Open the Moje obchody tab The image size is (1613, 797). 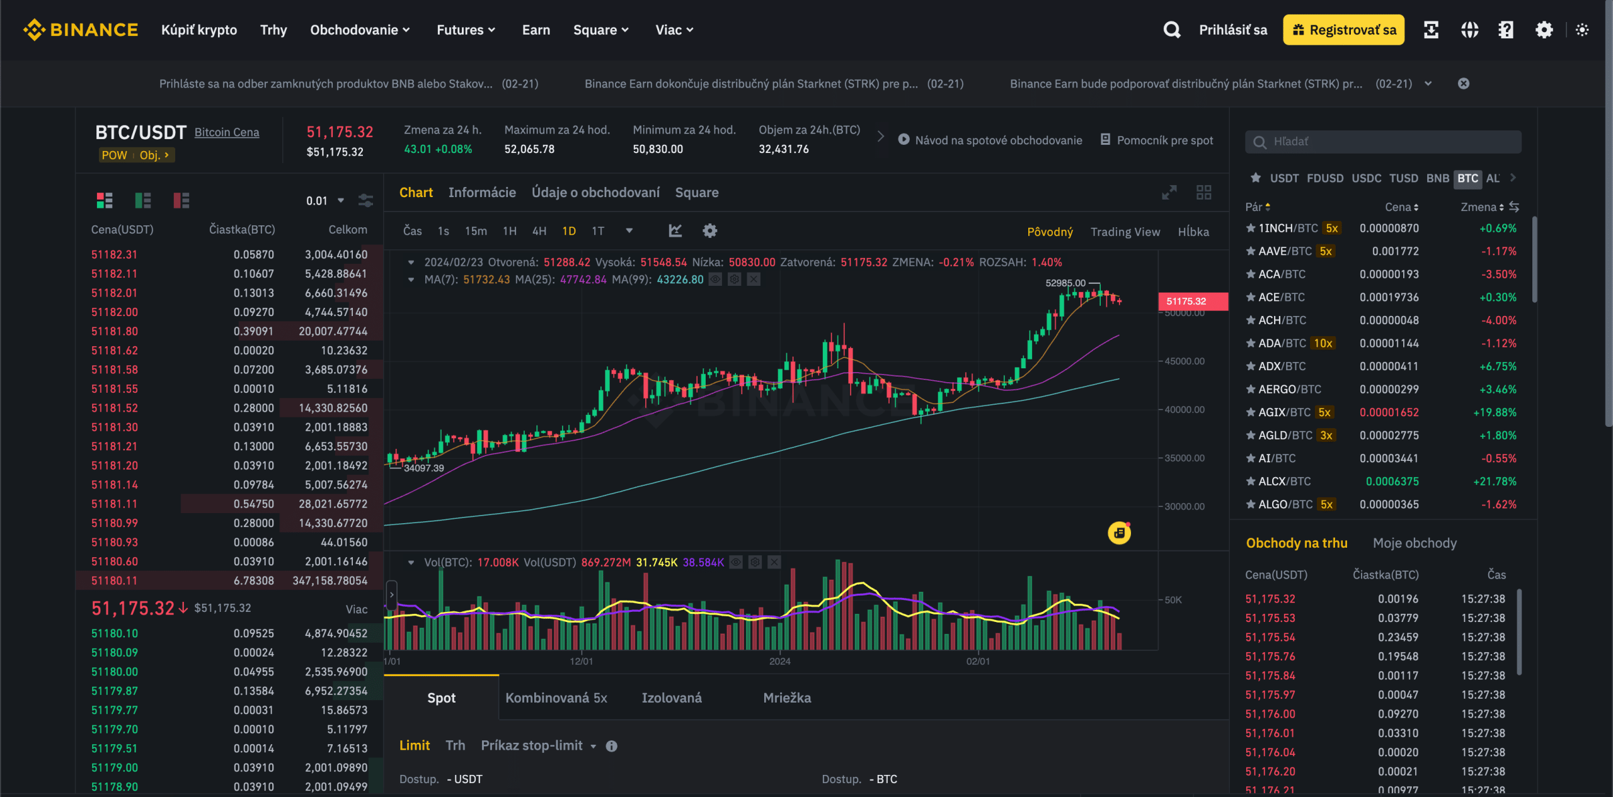[1415, 543]
